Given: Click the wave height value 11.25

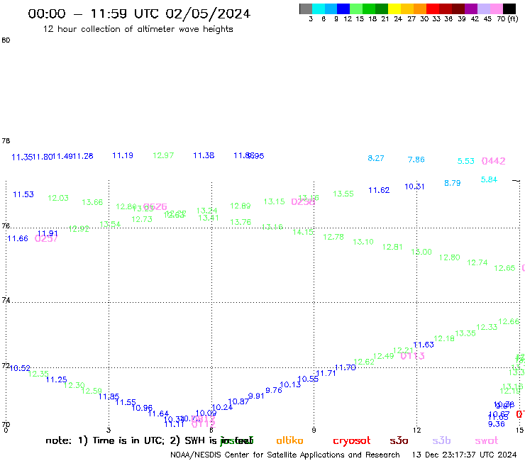Looking at the screenshot, I should 56,379.
